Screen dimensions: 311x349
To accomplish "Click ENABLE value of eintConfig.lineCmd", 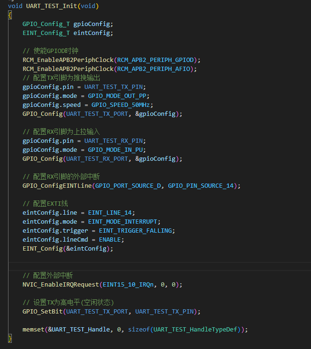I will (x=110, y=240).
